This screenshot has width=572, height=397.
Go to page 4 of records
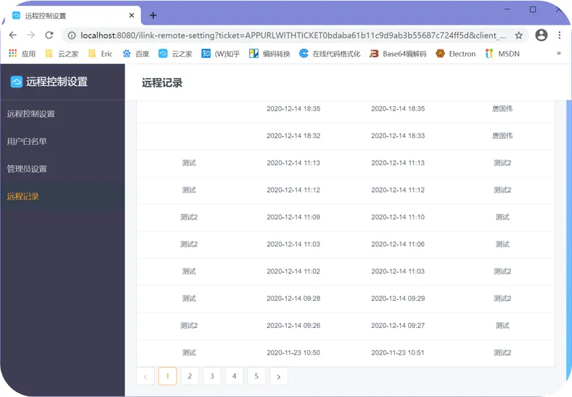pyautogui.click(x=234, y=376)
